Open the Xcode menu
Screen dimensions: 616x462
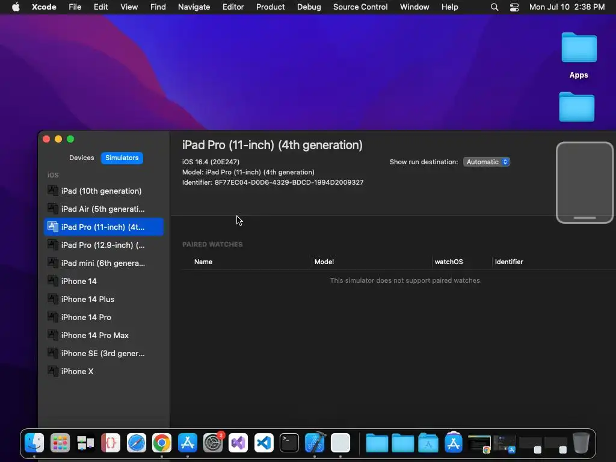(x=44, y=7)
